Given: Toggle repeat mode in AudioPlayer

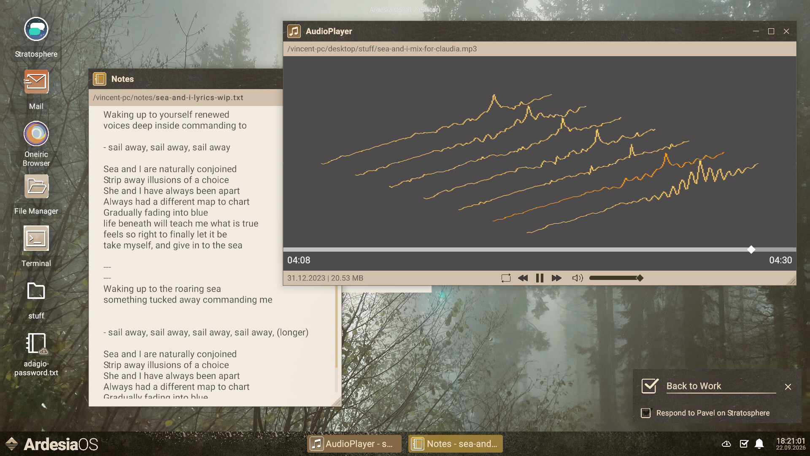Looking at the screenshot, I should pyautogui.click(x=505, y=278).
